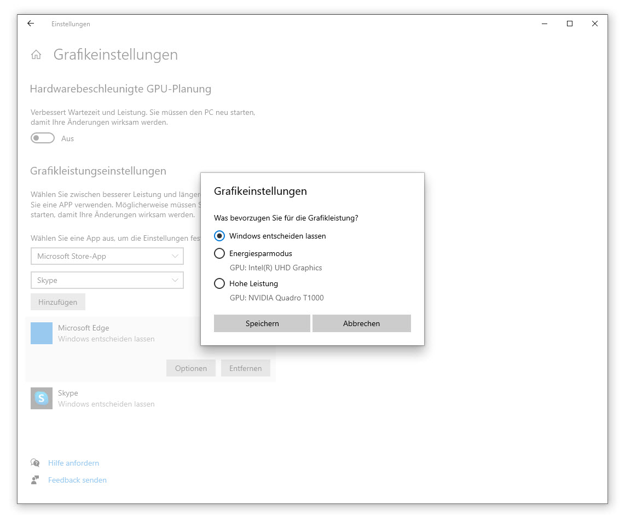Open the Skype app selection dropdown
Screen dimensions: 625x522
[107, 280]
